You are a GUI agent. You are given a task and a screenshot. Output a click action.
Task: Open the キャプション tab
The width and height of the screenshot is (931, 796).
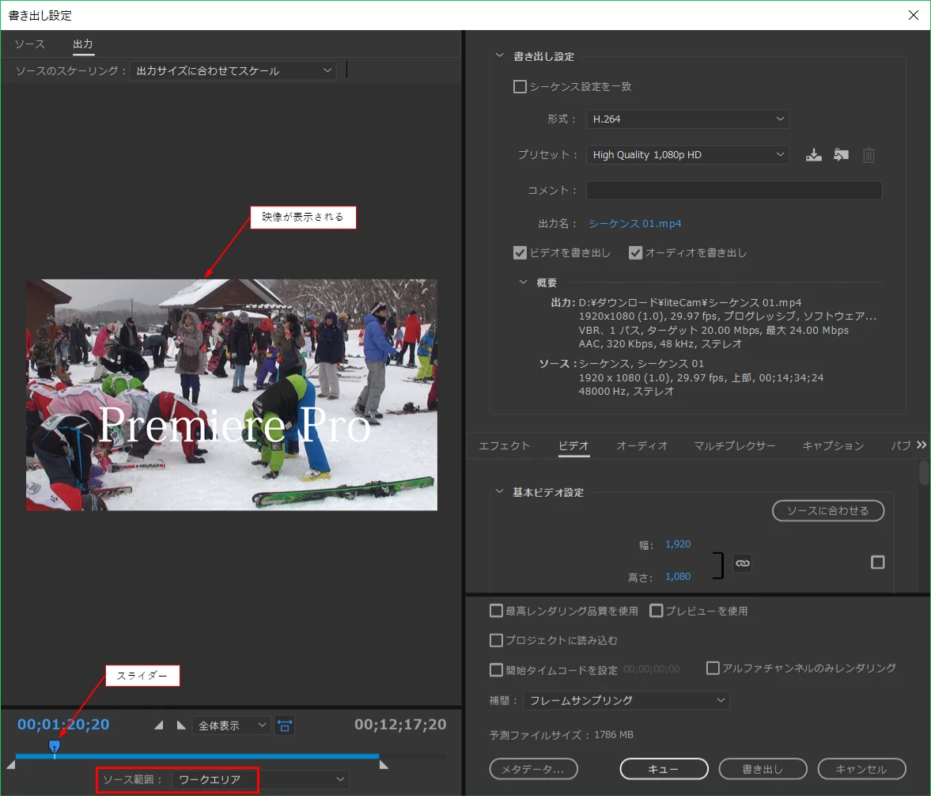(832, 445)
